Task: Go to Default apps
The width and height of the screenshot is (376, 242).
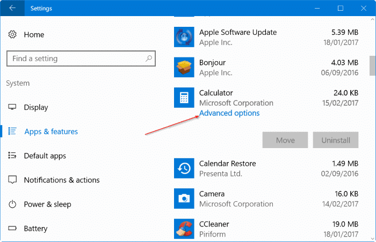Action: (45, 156)
